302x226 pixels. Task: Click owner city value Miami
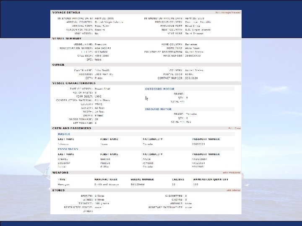click(99, 78)
